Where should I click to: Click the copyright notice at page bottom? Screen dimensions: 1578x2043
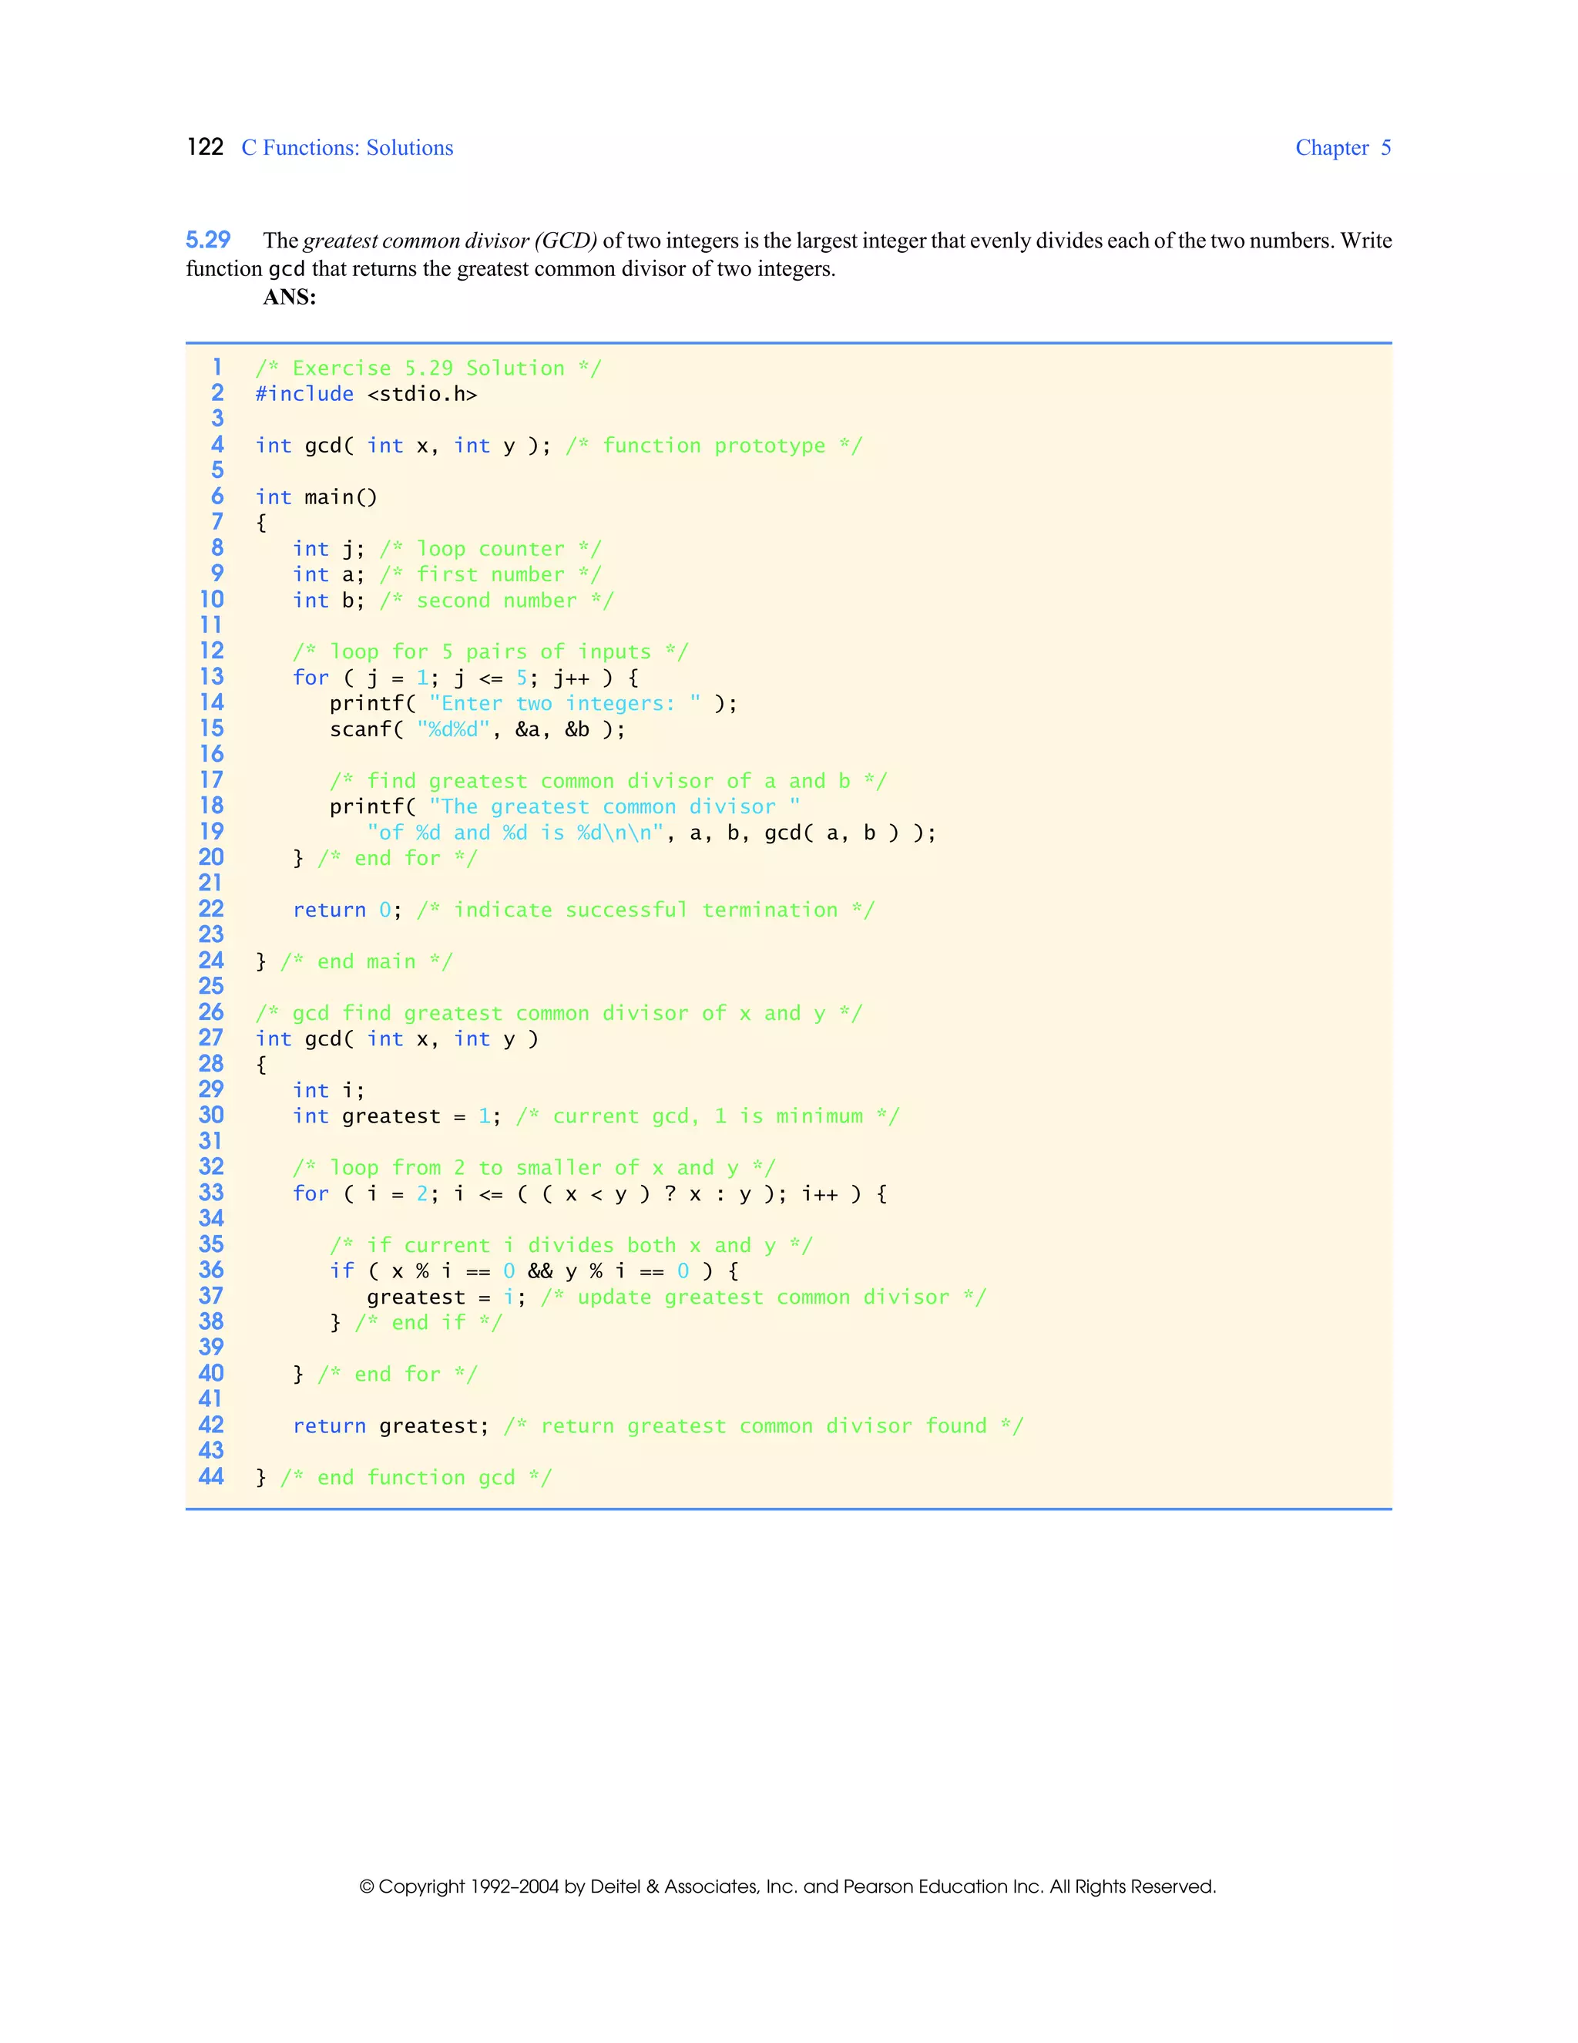tap(788, 1886)
